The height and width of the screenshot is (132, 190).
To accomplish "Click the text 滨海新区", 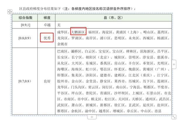I will coord(147,51).
